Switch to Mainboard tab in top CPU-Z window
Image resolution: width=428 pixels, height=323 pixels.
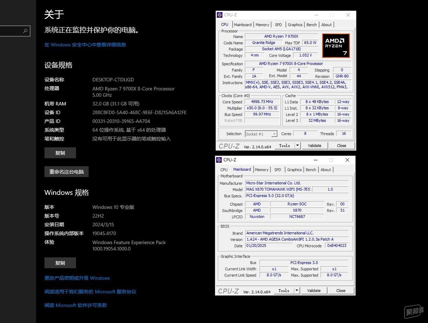click(x=243, y=25)
